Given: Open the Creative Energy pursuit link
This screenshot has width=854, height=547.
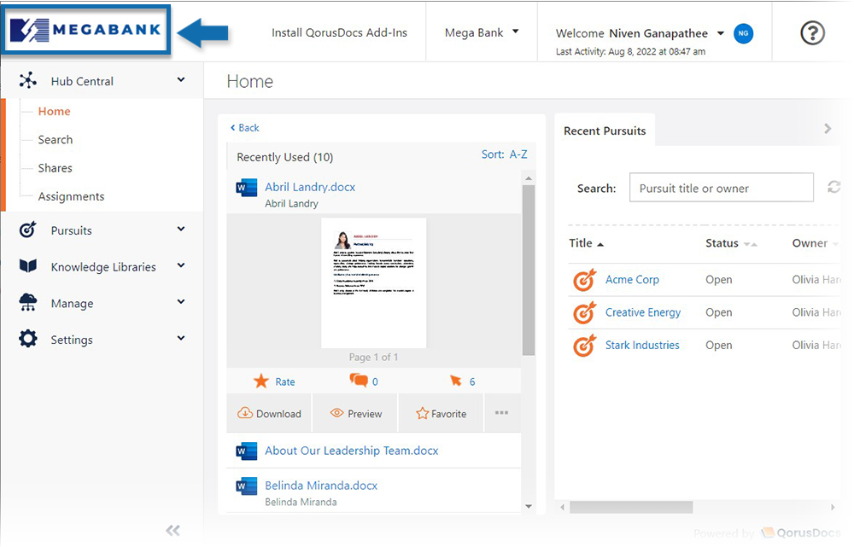Looking at the screenshot, I should [642, 312].
